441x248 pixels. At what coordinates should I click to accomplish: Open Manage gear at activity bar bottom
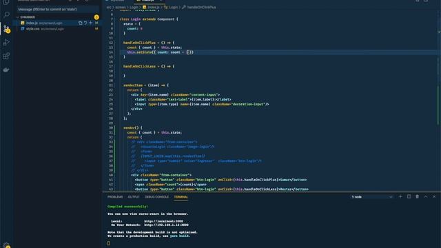6,245
